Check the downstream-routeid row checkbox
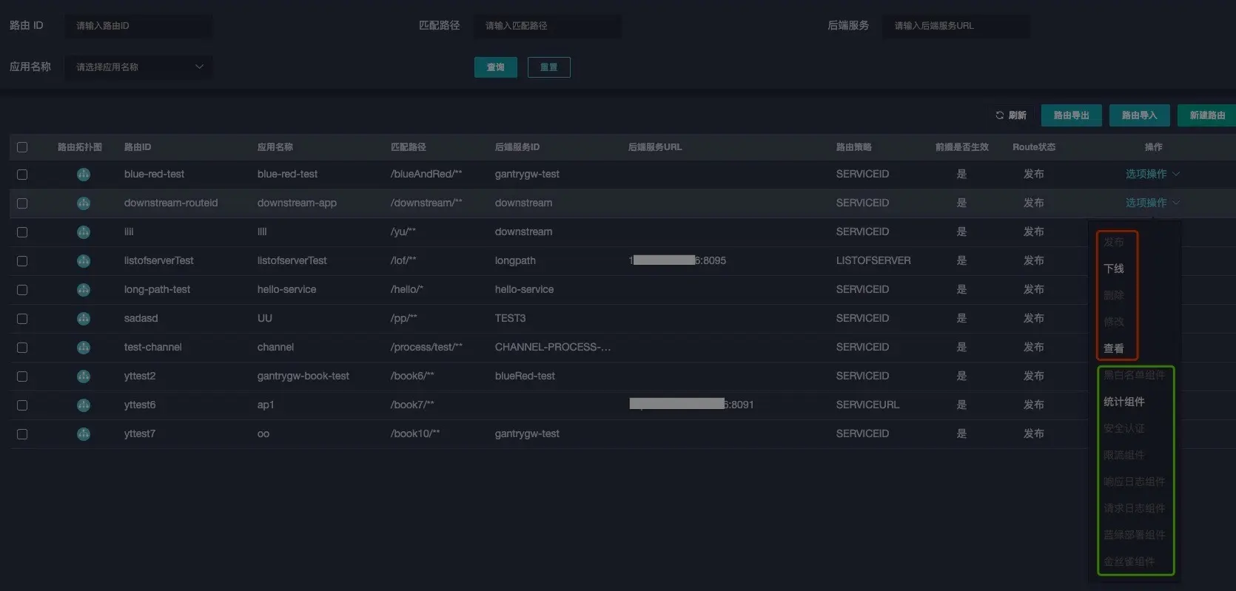This screenshot has height=591, width=1236. coord(22,203)
